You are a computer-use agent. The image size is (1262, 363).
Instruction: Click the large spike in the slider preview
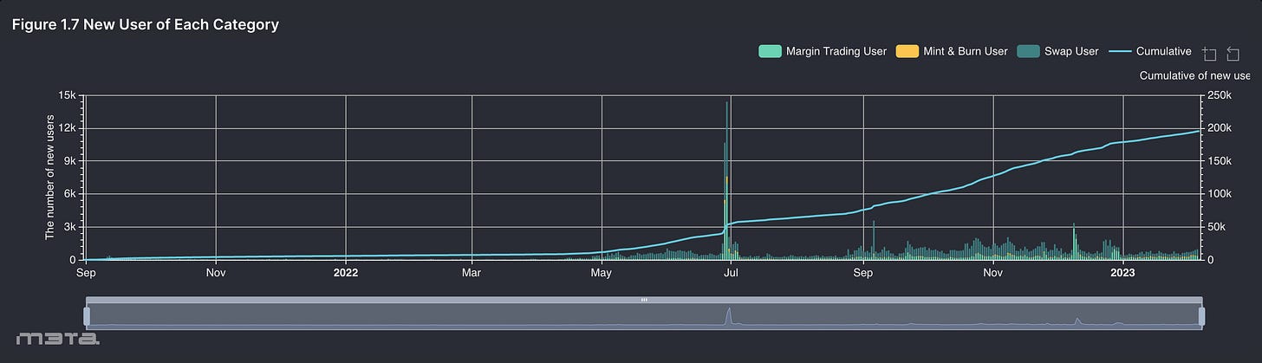(729, 315)
